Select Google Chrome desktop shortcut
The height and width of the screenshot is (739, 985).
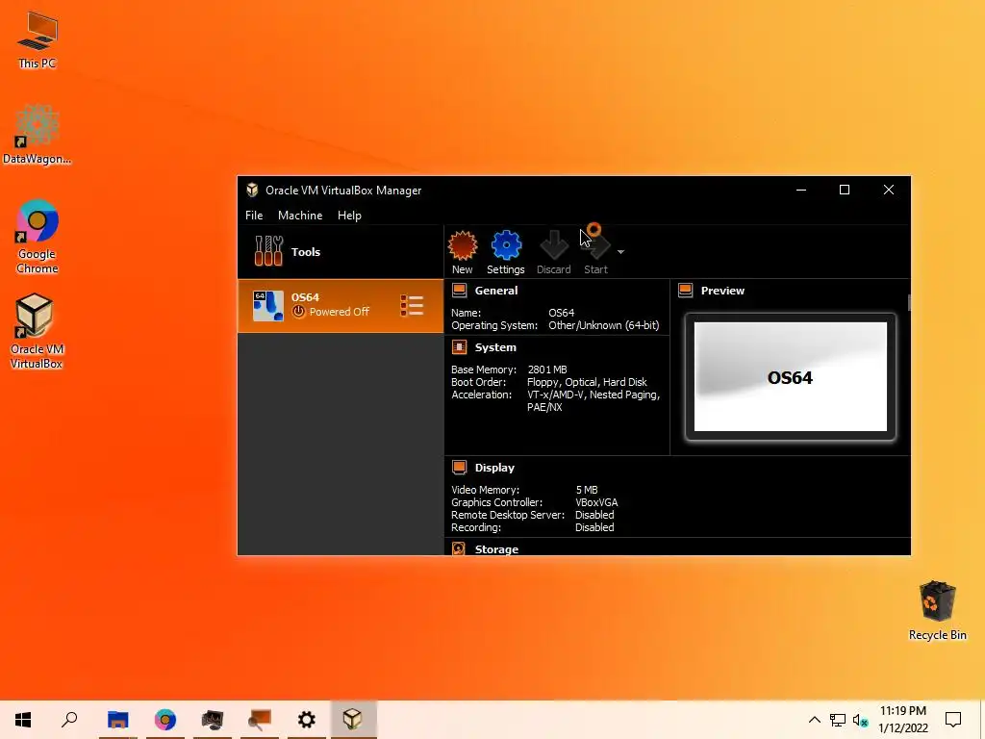pyautogui.click(x=38, y=237)
